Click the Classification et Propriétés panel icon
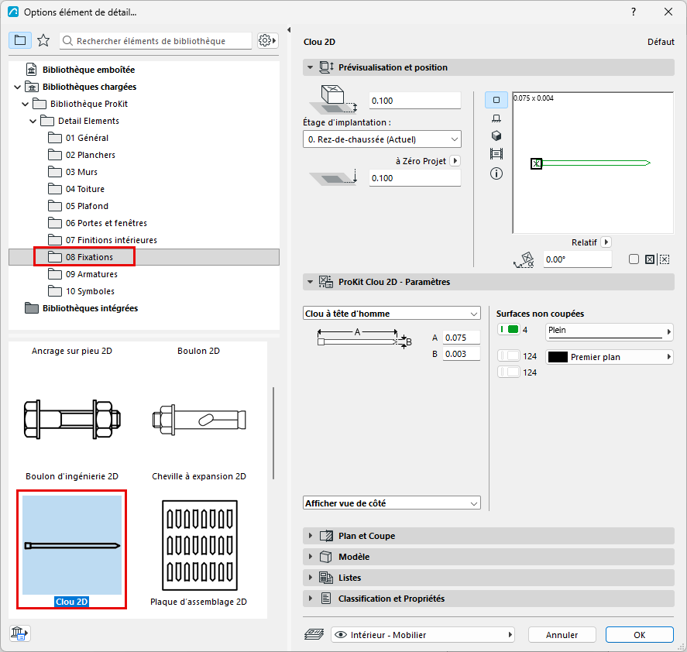The width and height of the screenshot is (687, 652). [x=326, y=599]
